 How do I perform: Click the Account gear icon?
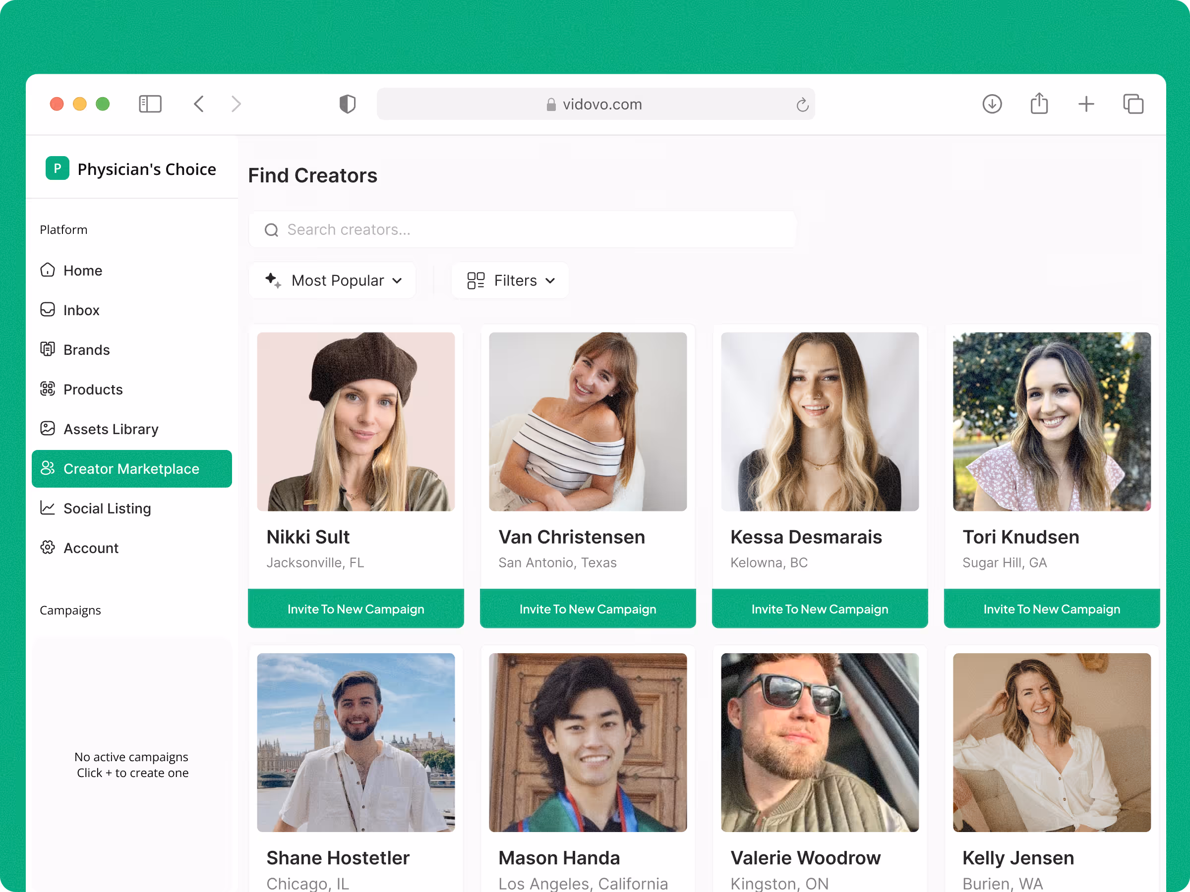pos(48,548)
